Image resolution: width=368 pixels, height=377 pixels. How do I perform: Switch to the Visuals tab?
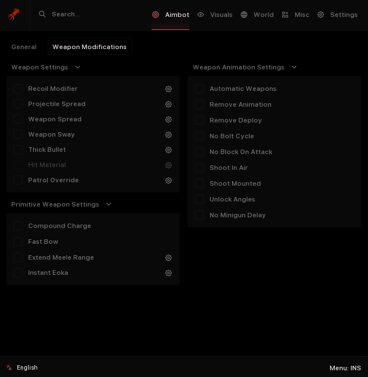click(x=215, y=15)
